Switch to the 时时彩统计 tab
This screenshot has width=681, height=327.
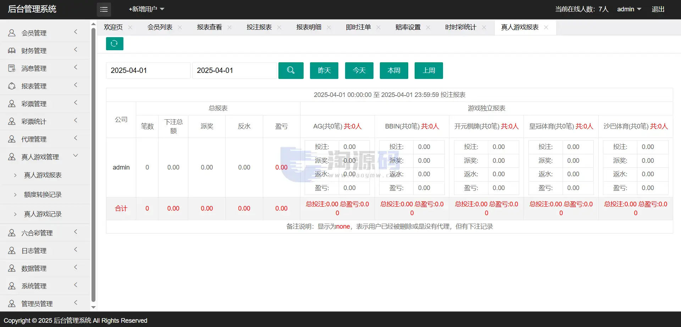tap(461, 27)
